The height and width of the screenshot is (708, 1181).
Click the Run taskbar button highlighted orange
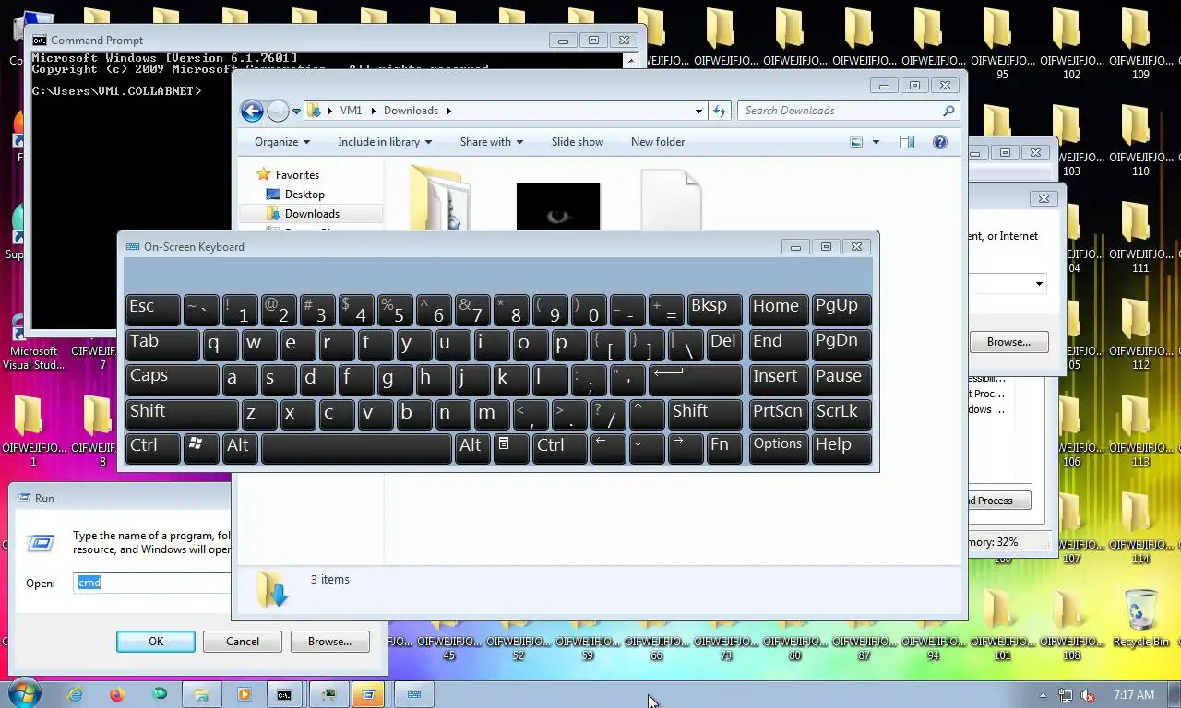pyautogui.click(x=368, y=694)
